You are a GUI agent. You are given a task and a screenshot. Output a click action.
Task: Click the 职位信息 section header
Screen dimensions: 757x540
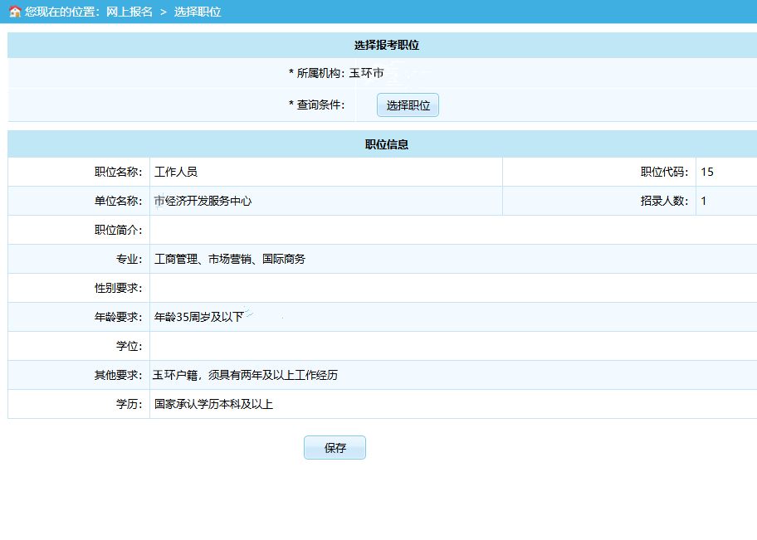[386, 144]
